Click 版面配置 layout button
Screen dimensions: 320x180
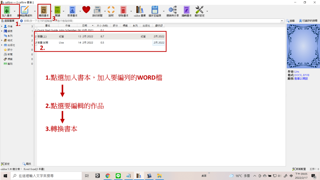(299, 169)
